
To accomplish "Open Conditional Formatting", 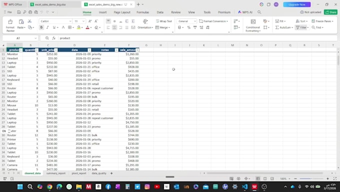I will [x=253, y=26].
